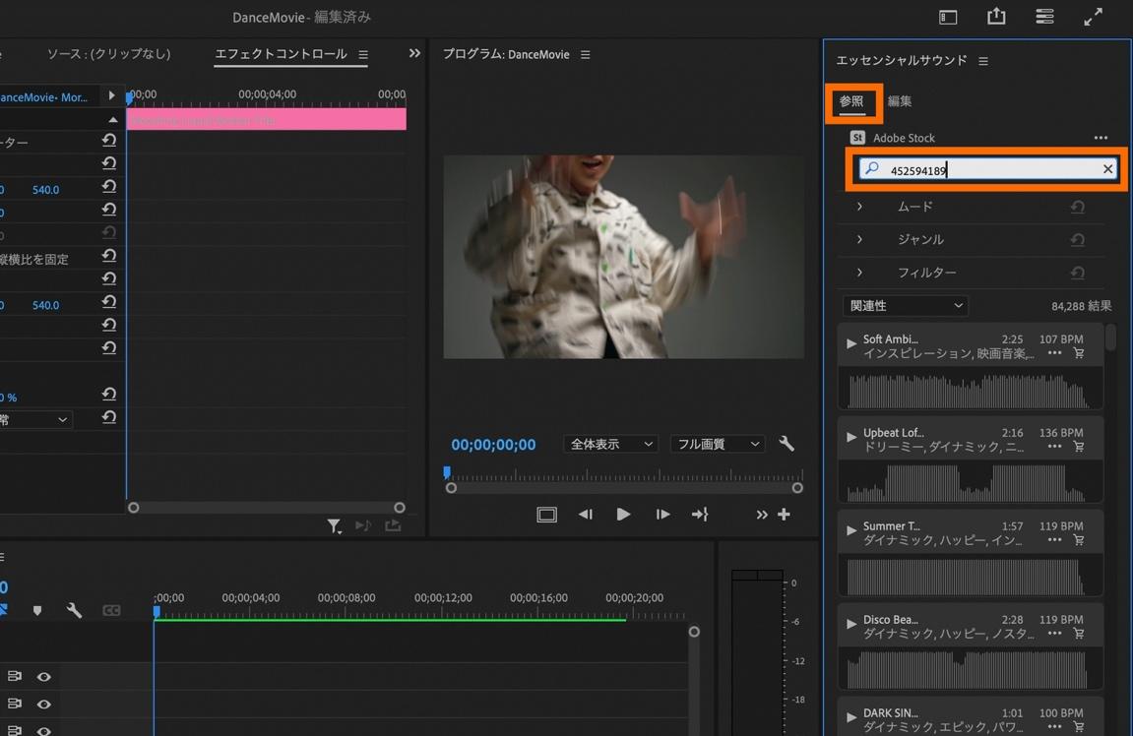Show more transport buttons double chevron
The width and height of the screenshot is (1133, 736).
762,515
